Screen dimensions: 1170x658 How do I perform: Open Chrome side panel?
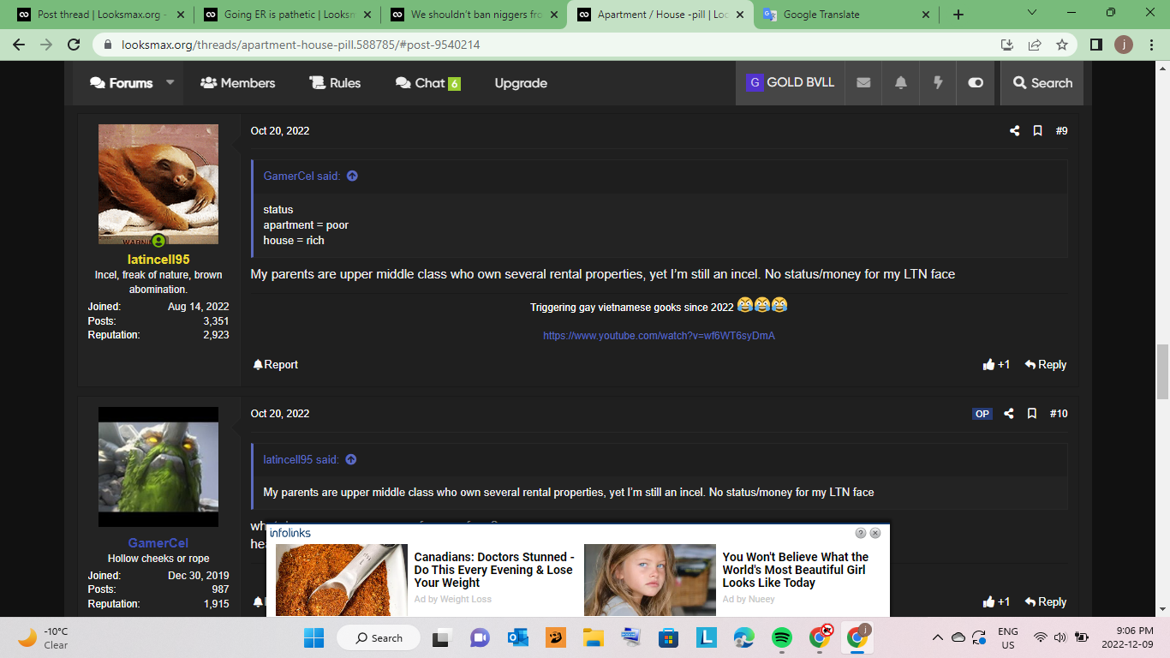point(1096,45)
